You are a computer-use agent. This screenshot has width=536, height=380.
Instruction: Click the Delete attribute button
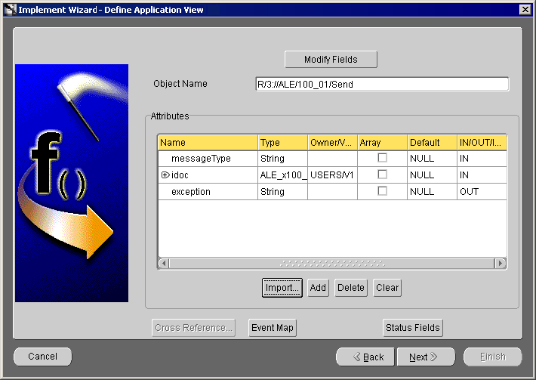point(351,288)
